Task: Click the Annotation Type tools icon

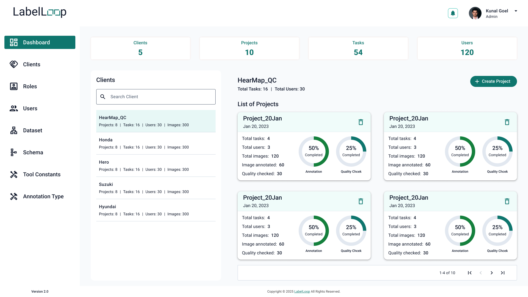Action: click(x=14, y=196)
